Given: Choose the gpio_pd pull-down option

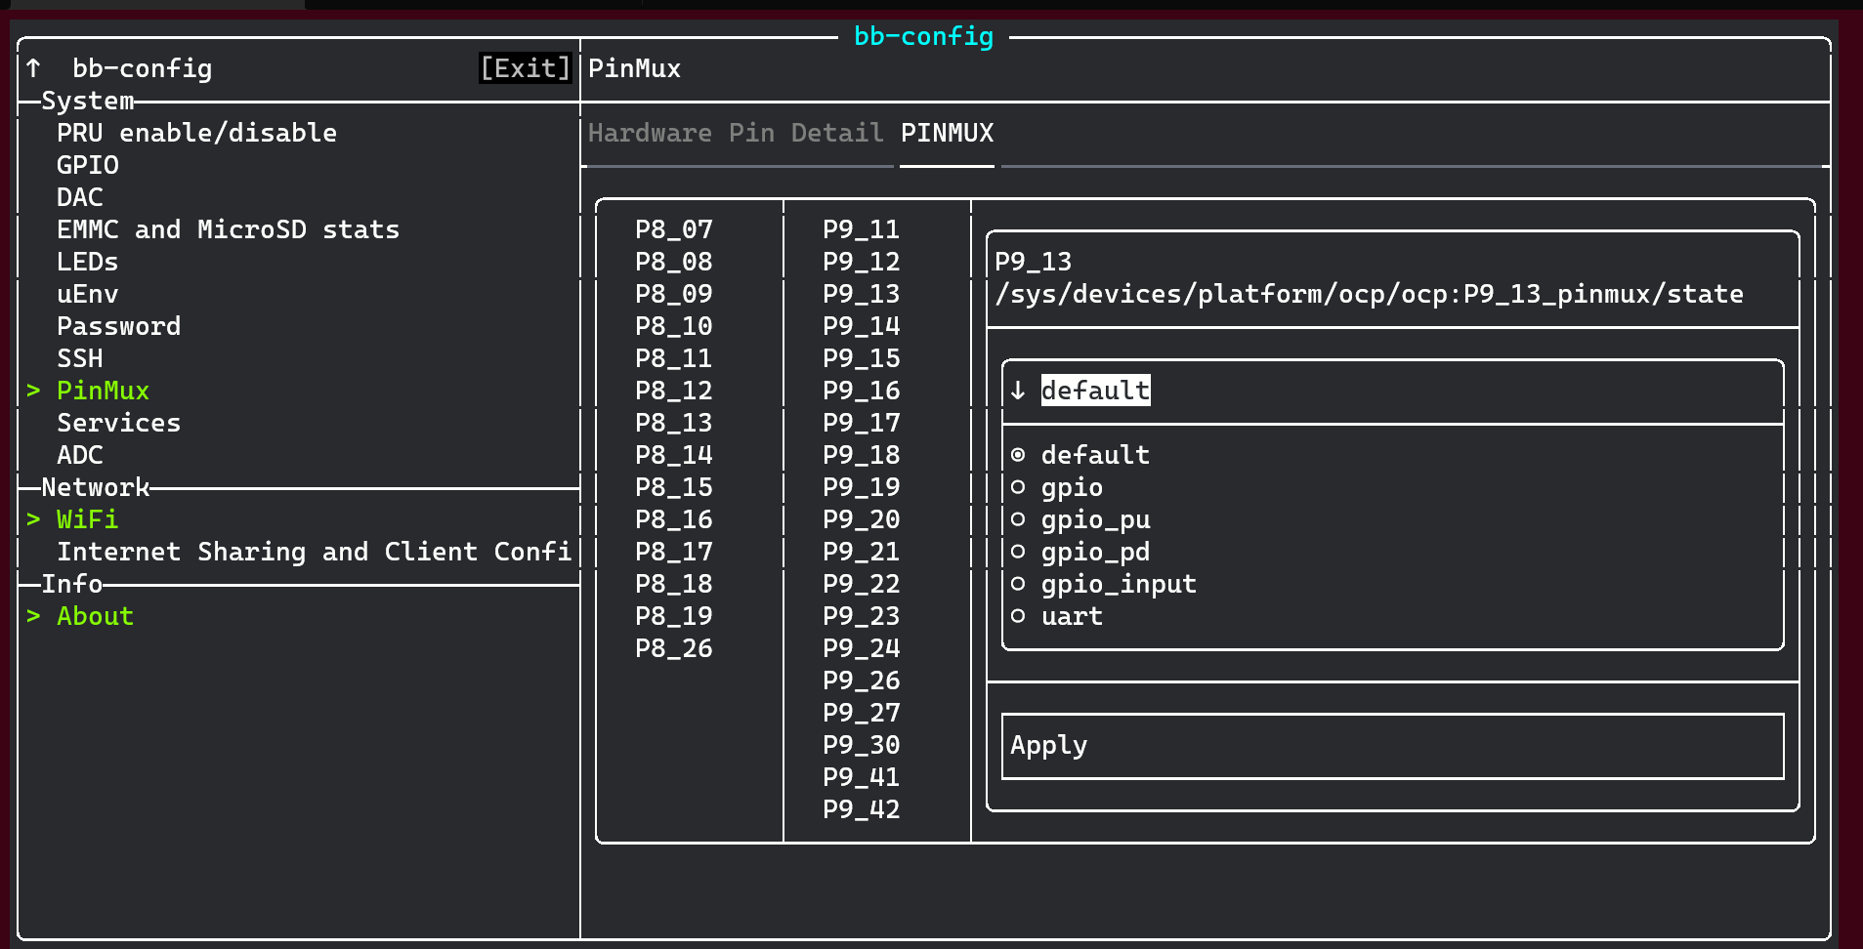Looking at the screenshot, I should [x=1094, y=552].
